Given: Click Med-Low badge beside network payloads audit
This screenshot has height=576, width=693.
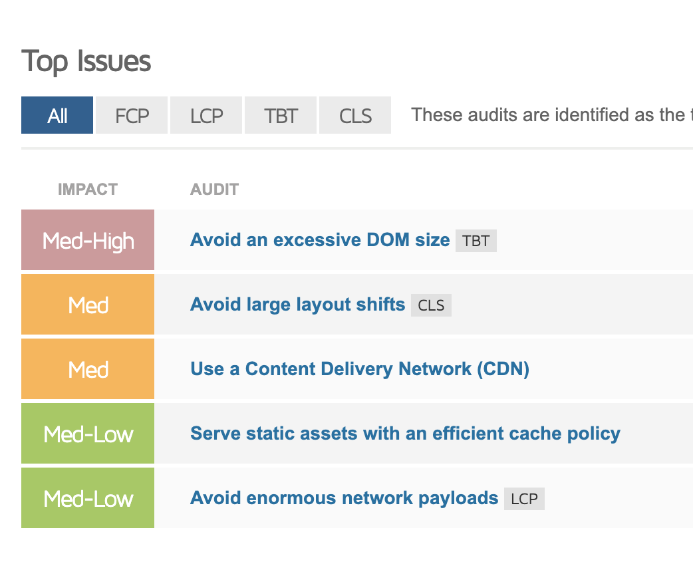Looking at the screenshot, I should pos(88,498).
